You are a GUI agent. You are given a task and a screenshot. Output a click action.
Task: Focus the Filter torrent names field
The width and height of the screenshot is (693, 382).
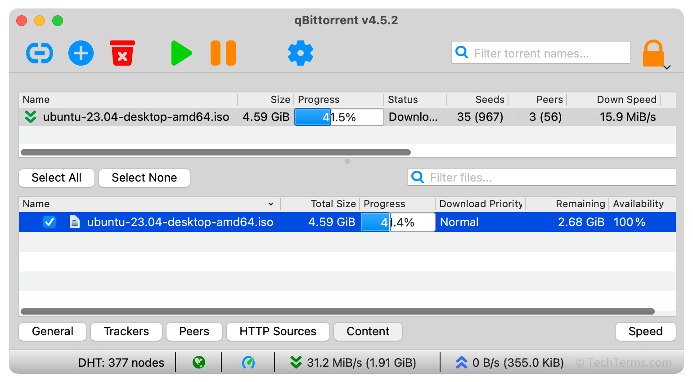[541, 53]
